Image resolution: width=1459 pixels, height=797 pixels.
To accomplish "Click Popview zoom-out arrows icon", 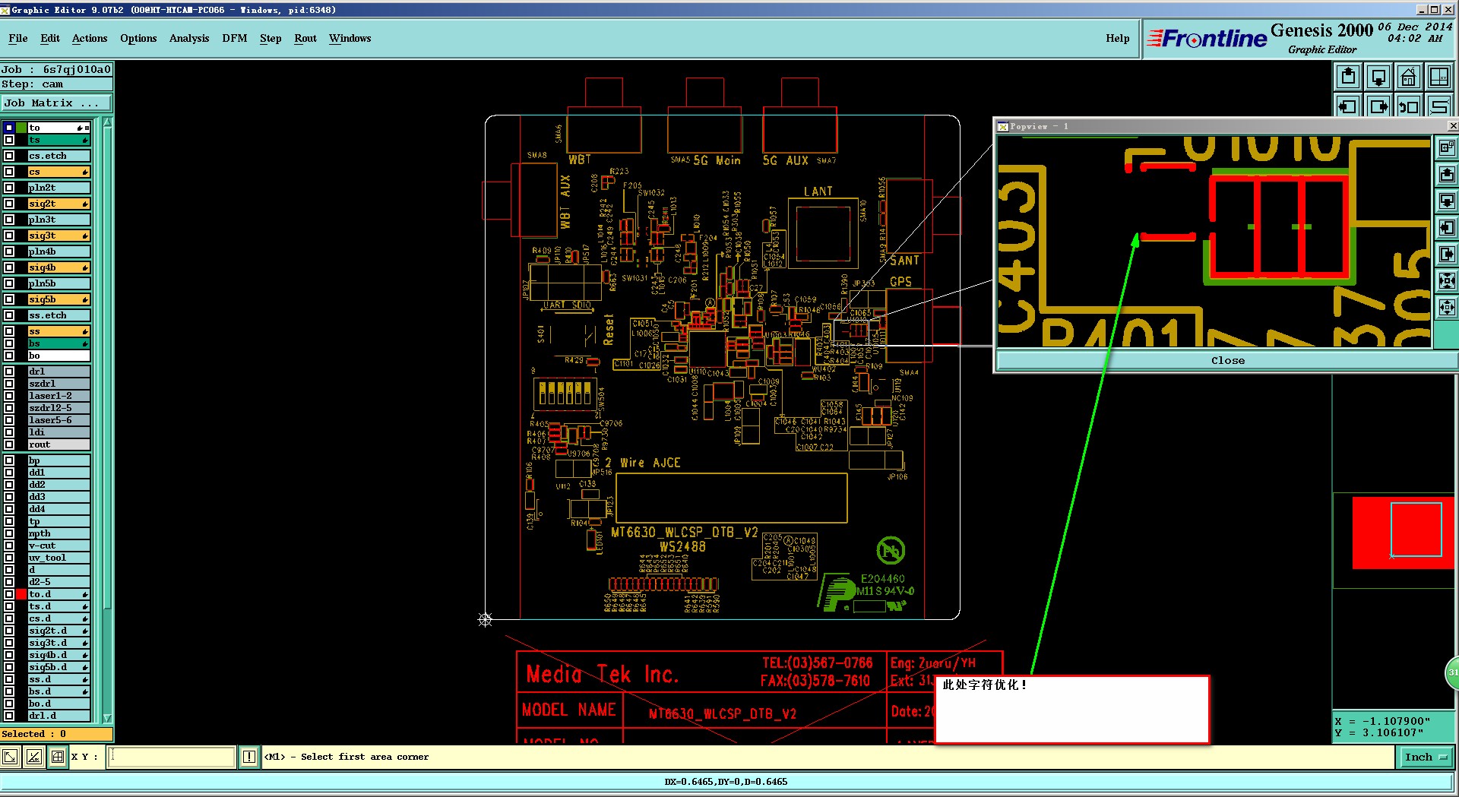I will click(1447, 307).
